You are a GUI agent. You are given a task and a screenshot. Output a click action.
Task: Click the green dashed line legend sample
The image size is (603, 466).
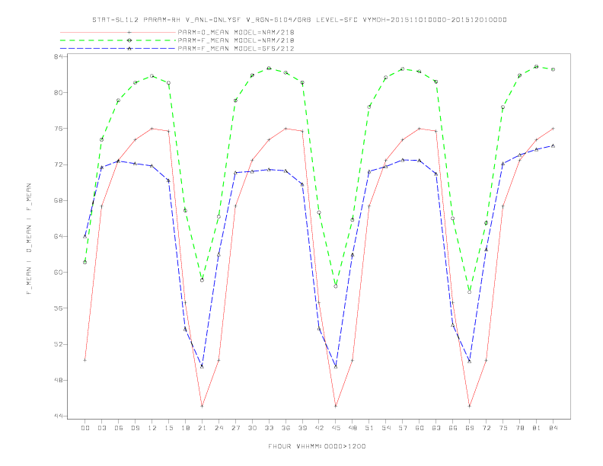point(118,40)
